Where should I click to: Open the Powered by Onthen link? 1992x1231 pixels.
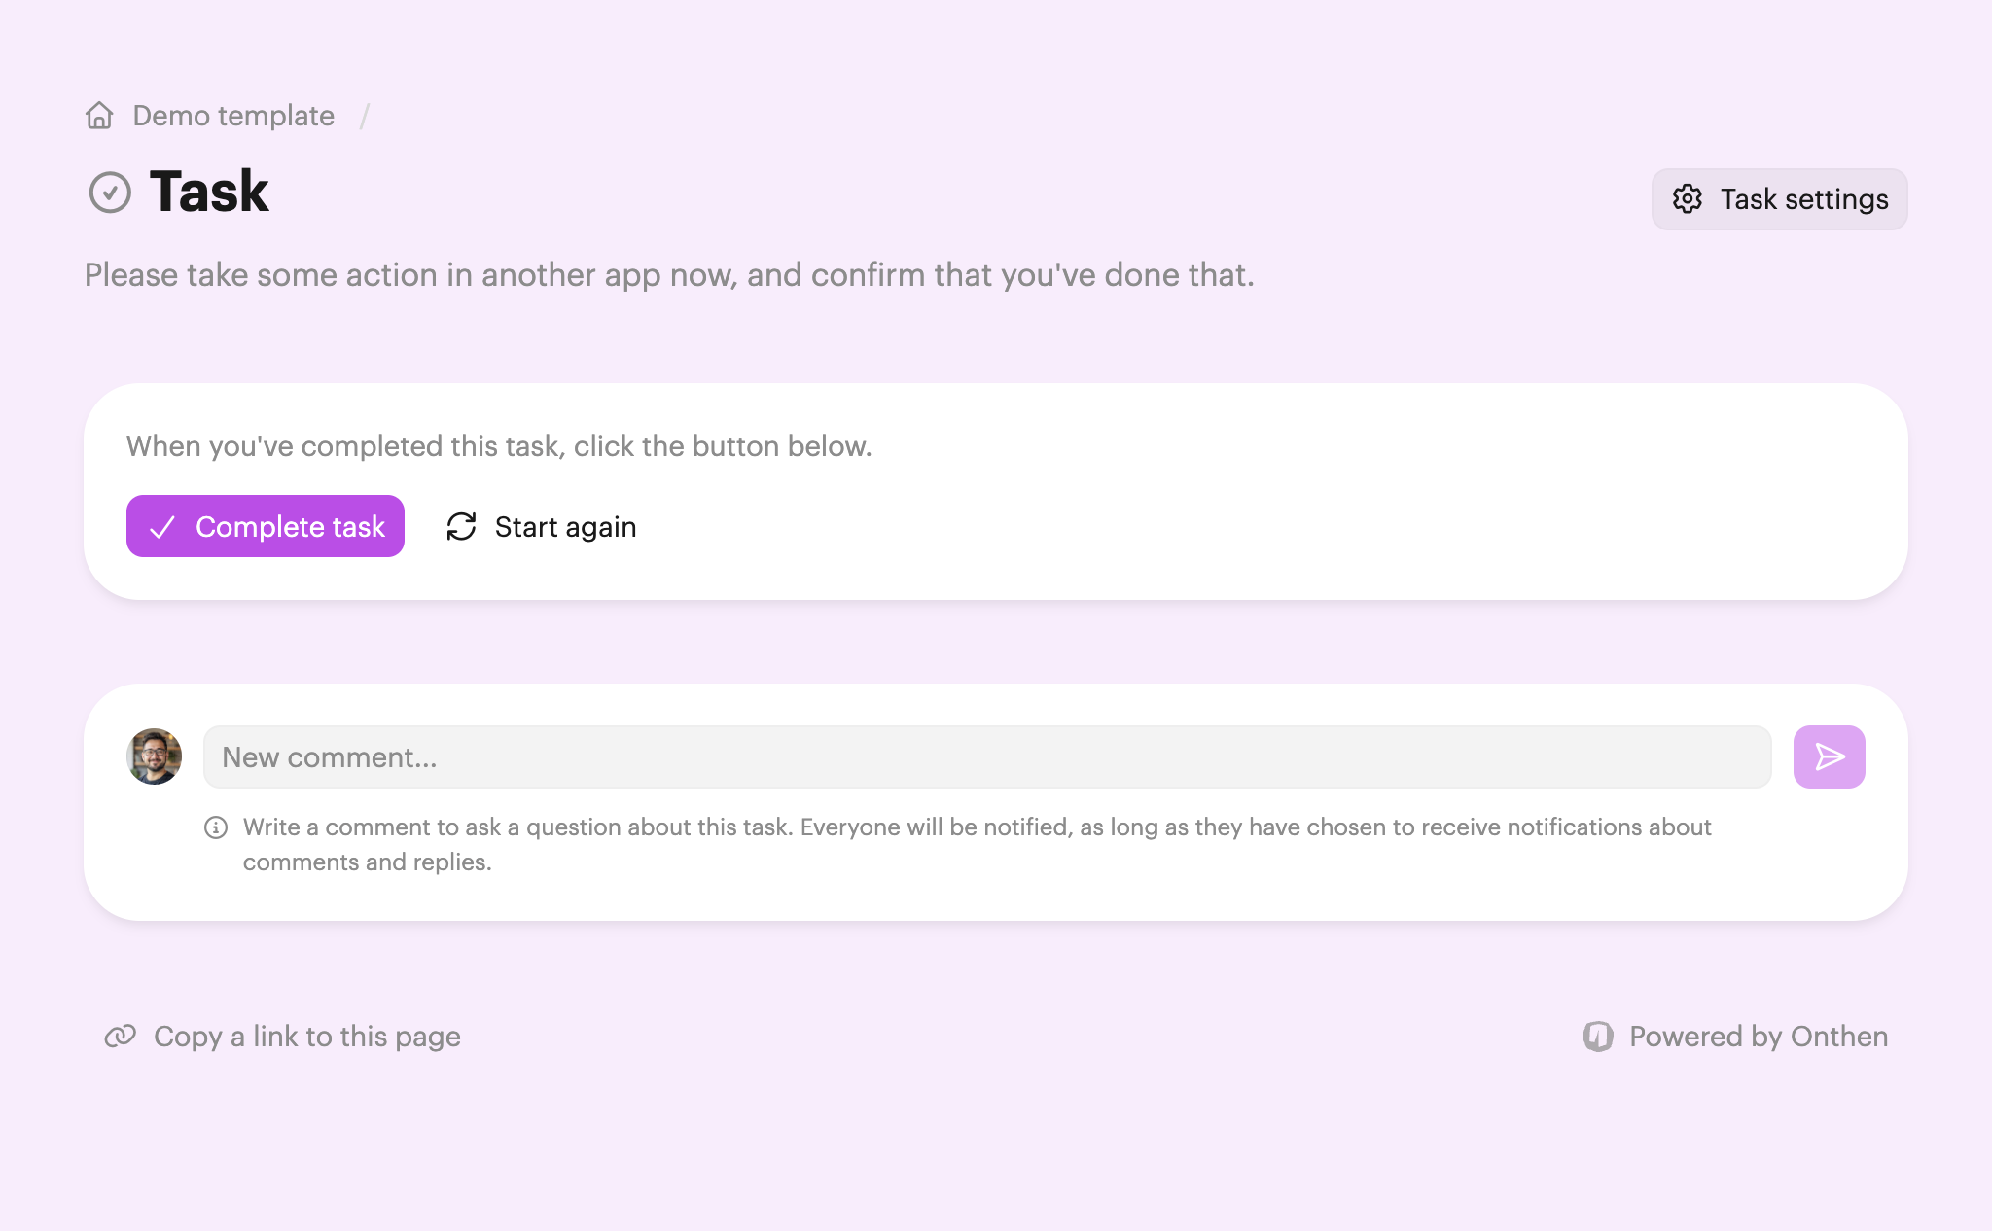pyautogui.click(x=1758, y=1037)
